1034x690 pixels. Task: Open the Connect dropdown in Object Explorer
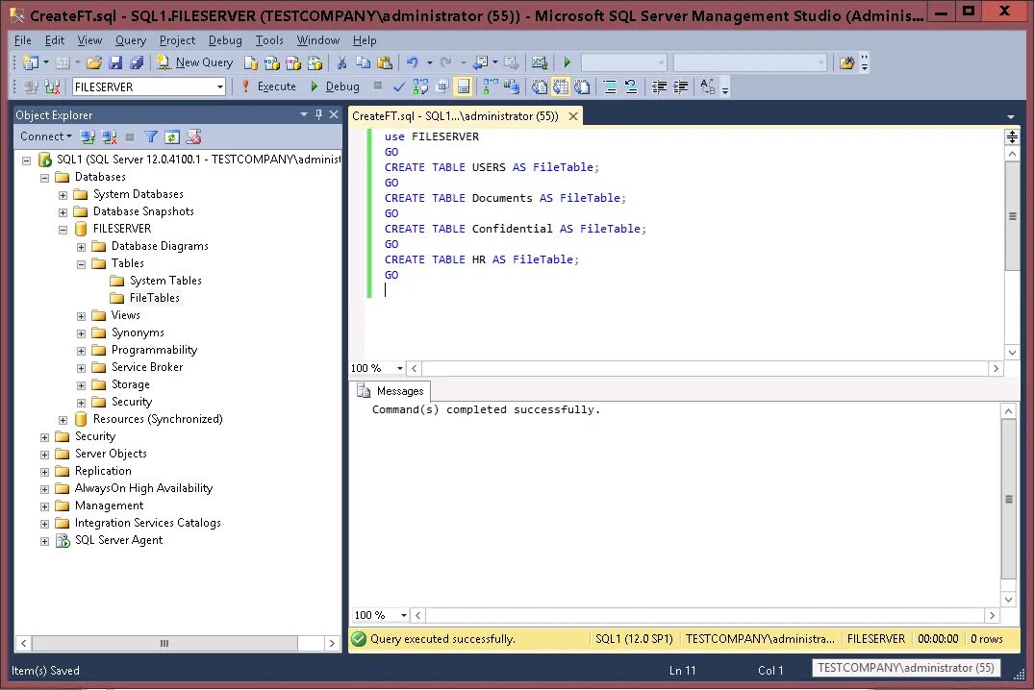point(45,136)
